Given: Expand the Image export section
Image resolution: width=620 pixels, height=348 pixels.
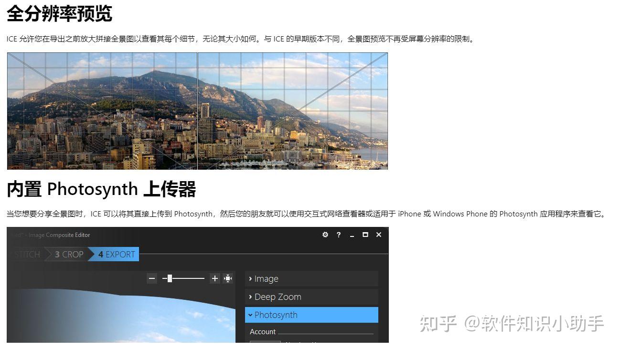Looking at the screenshot, I should point(311,279).
